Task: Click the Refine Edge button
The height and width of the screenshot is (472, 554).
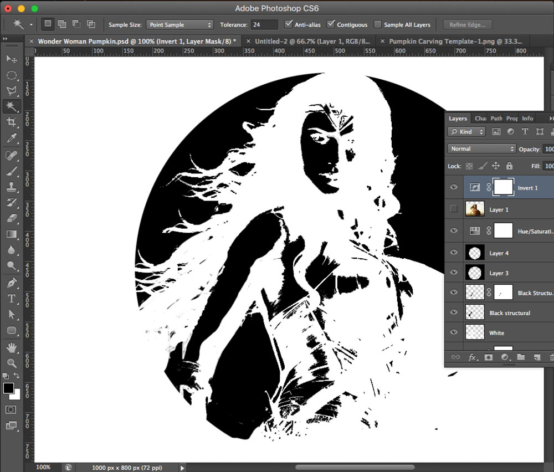Action: (468, 25)
